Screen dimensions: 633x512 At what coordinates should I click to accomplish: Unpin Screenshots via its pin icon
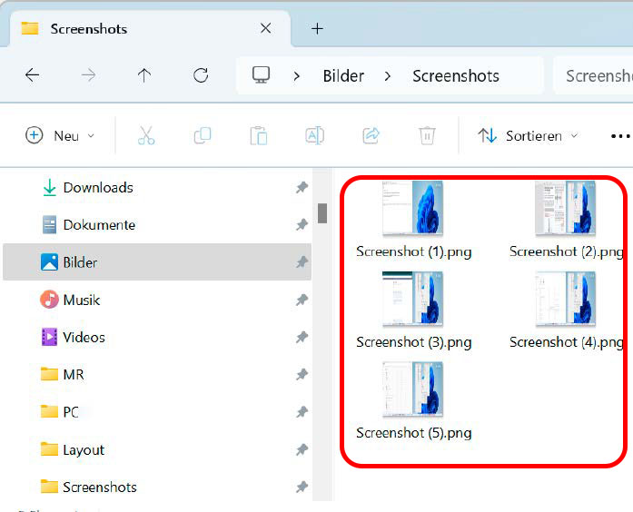point(302,487)
